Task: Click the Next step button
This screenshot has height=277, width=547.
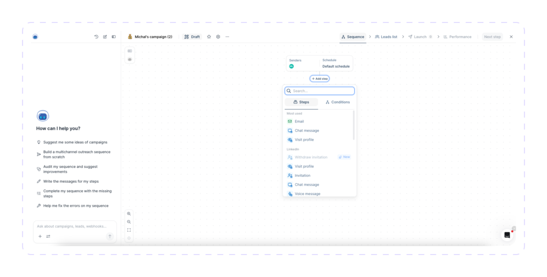Action: tap(492, 37)
